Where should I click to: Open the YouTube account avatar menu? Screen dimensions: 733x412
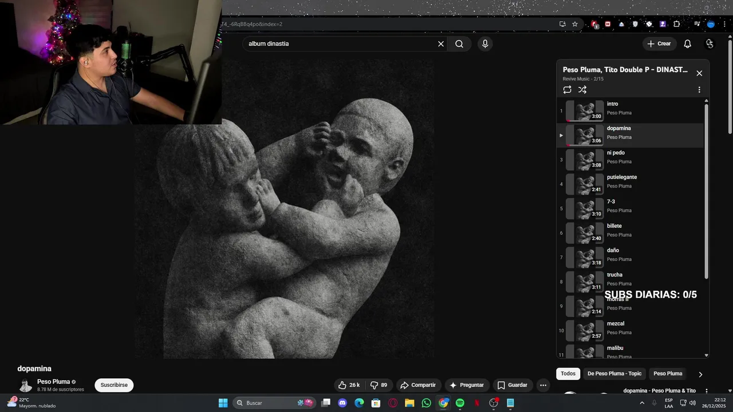[710, 43]
